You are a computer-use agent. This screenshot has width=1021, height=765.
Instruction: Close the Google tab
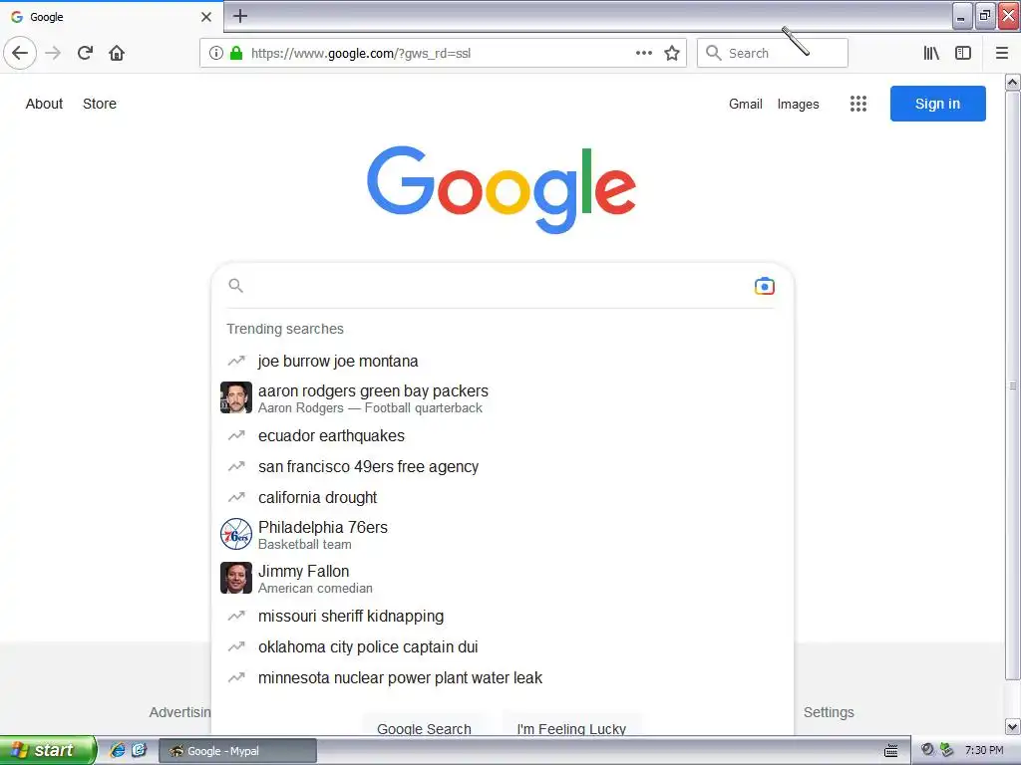[206, 17]
